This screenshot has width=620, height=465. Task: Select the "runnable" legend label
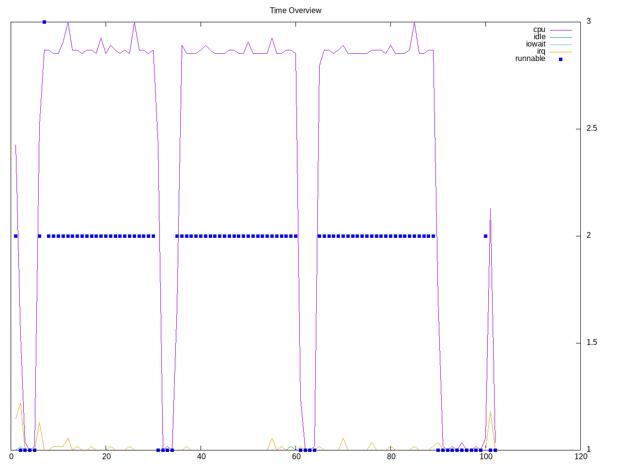point(530,59)
